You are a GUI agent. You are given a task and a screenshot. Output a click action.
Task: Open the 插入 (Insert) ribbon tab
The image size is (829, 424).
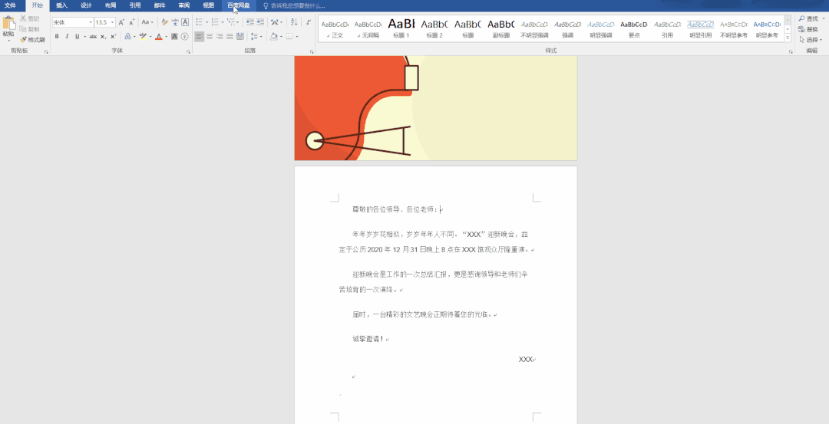[62, 5]
